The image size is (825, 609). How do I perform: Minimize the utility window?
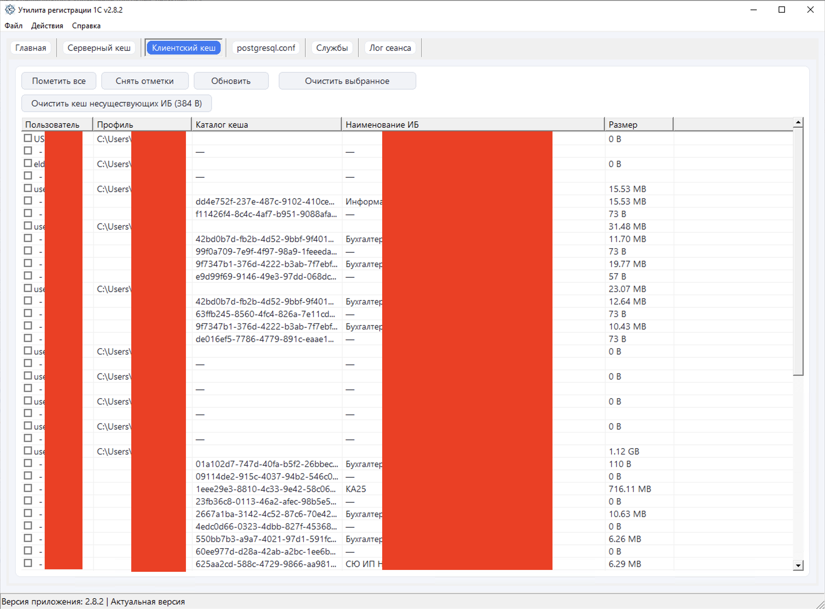point(753,10)
